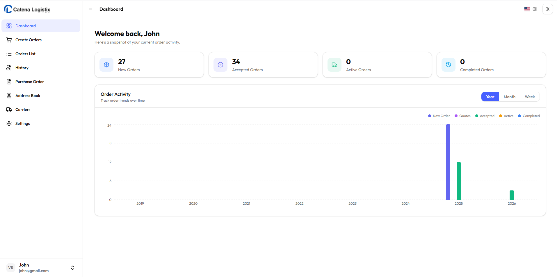Click the Dashboard page title in header
Viewport: 557px width, 277px height.
111,9
